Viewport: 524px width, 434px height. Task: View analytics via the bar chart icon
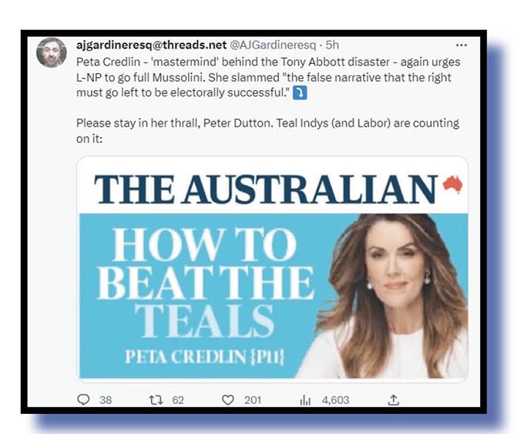click(305, 400)
